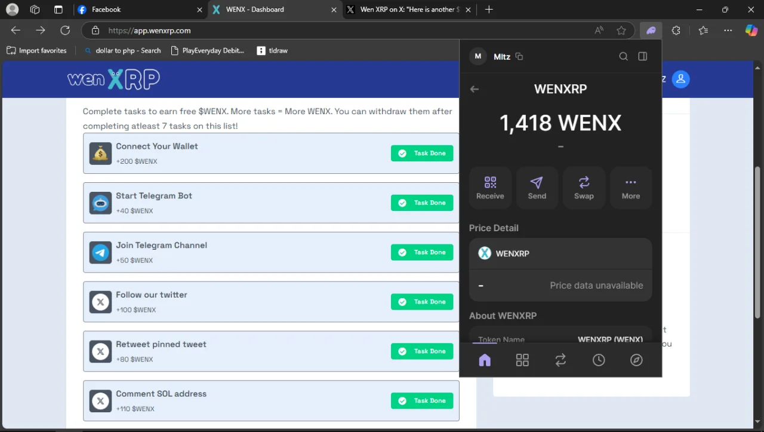Open the tldraw bookmark

(272, 51)
